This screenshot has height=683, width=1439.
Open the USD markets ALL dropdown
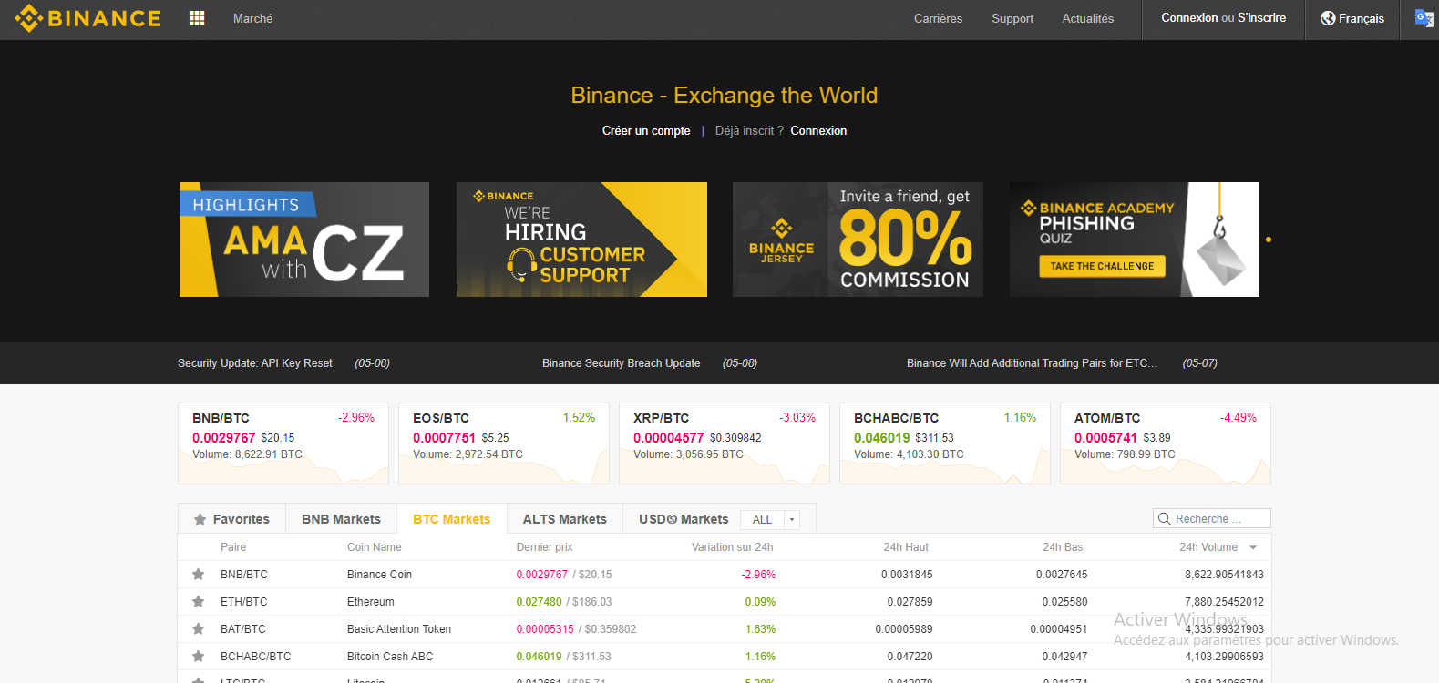[x=770, y=519]
